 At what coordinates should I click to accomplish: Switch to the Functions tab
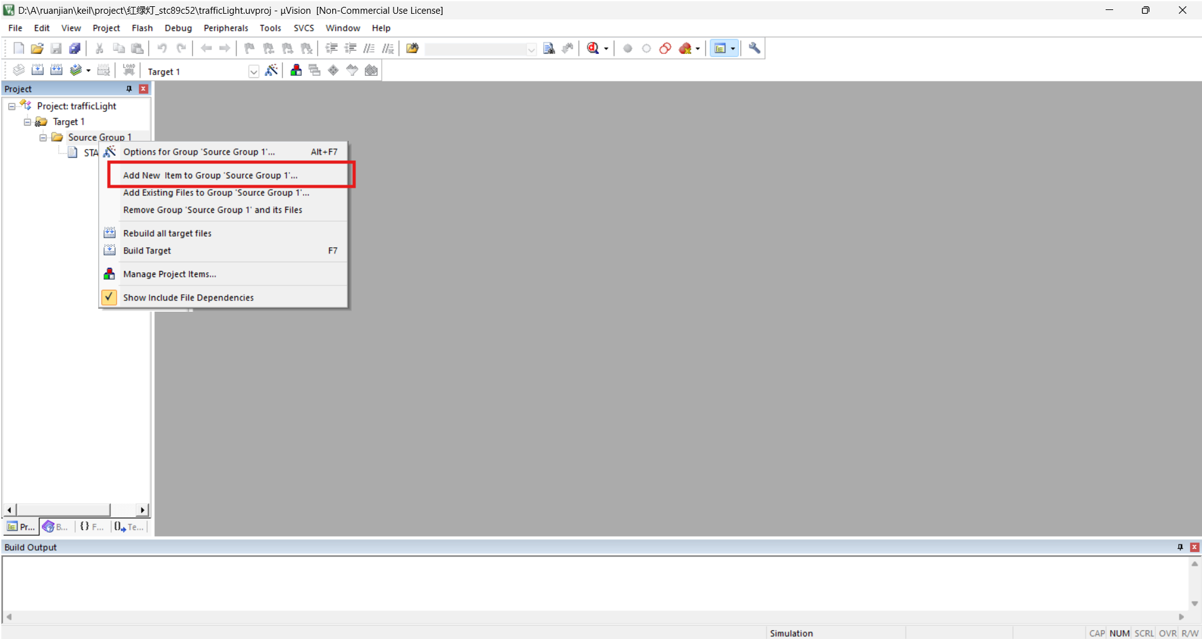[x=92, y=526]
